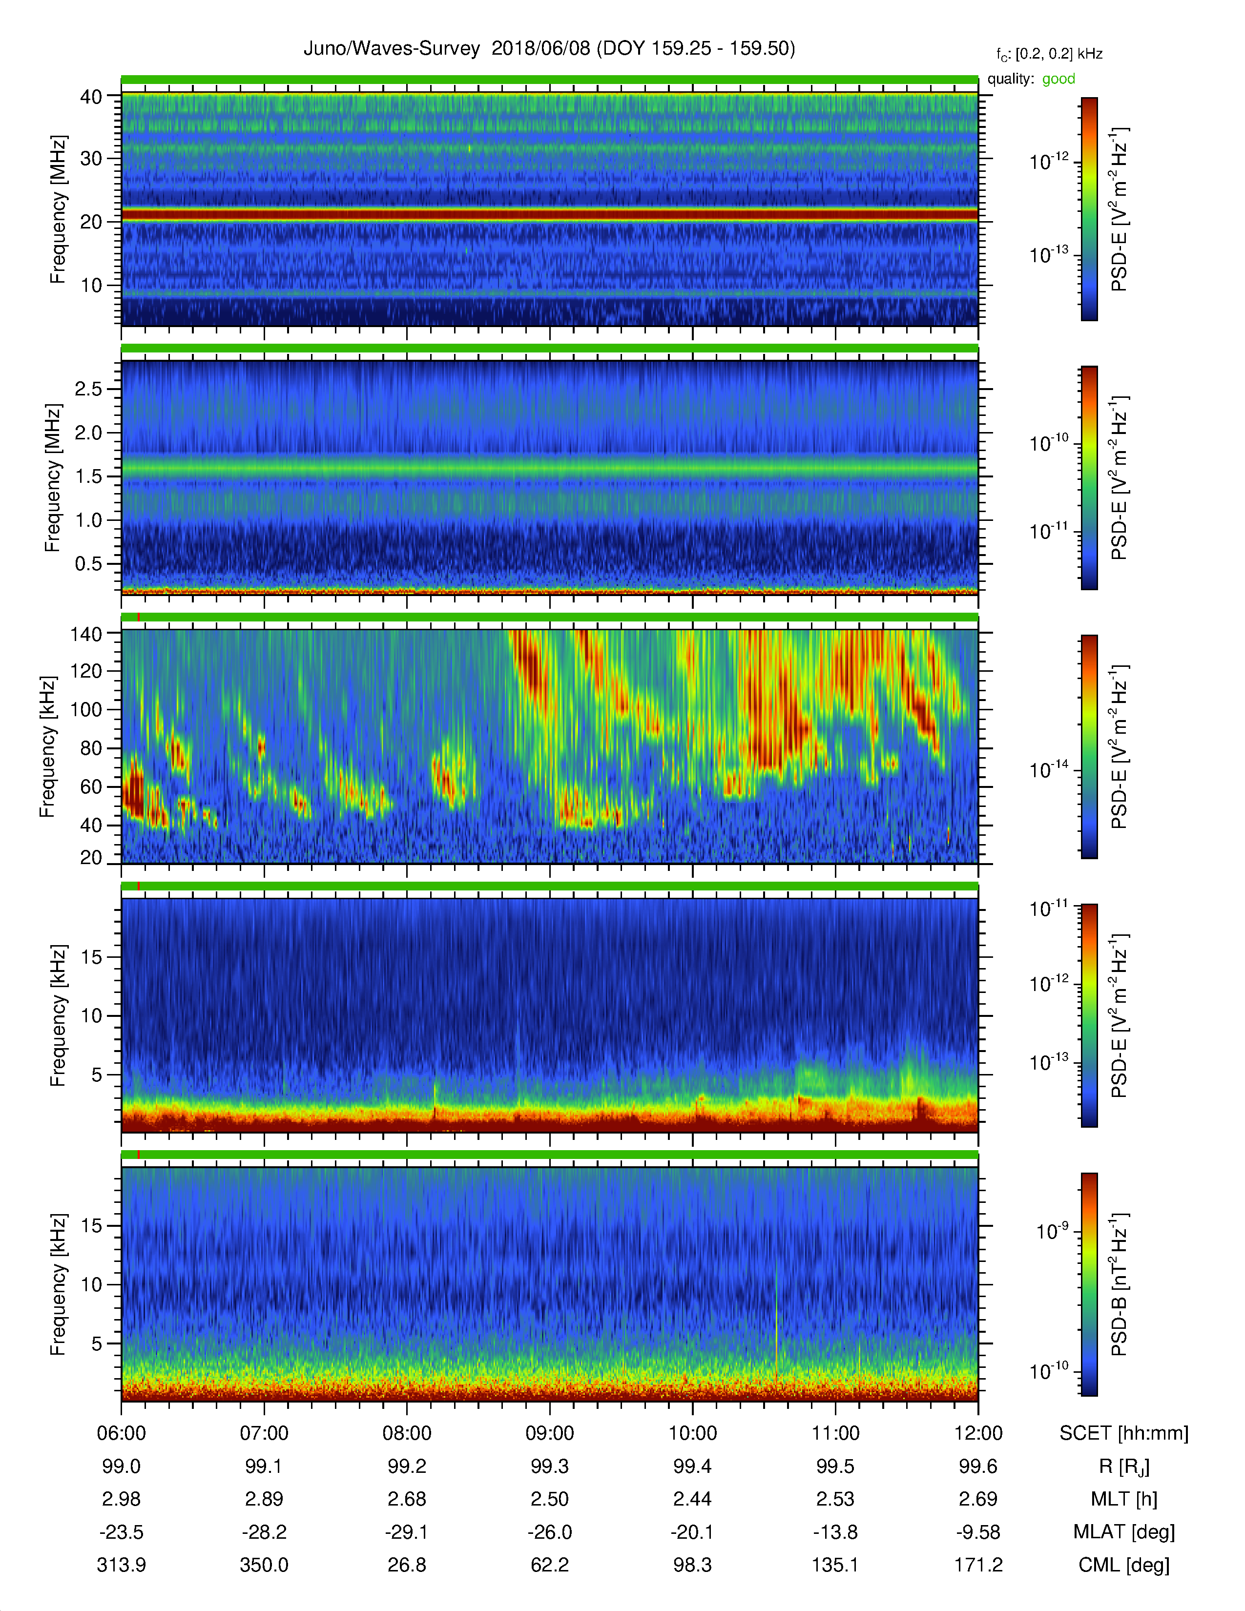Click the green 1.5 MHz band in the second spectrogram
Screen dimensions: 1245x1611
(x=549, y=468)
